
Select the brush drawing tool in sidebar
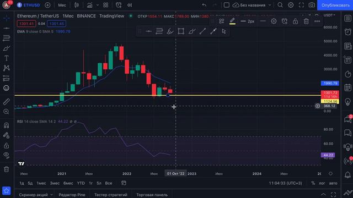pos(6,48)
